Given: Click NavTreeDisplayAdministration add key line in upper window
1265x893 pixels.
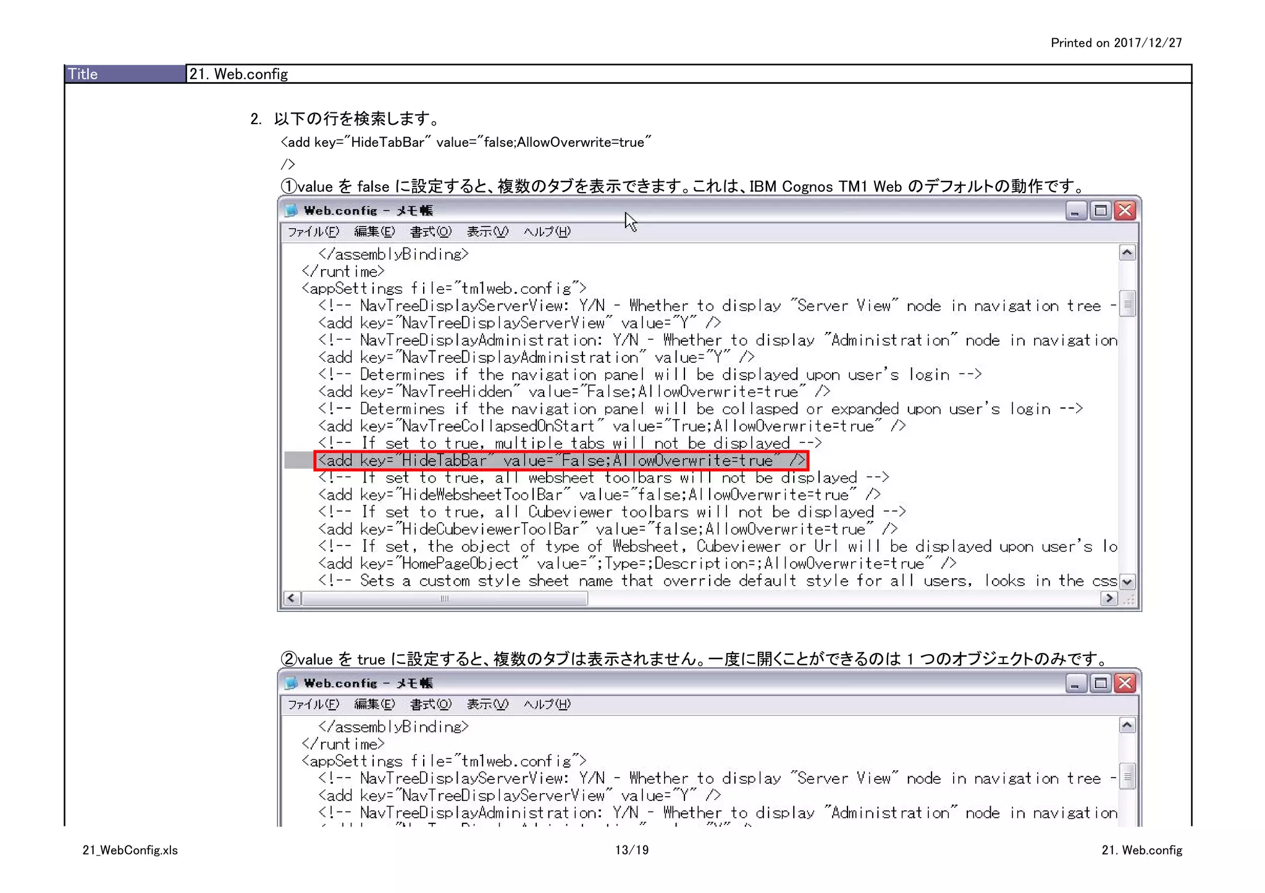Looking at the screenshot, I should pyautogui.click(x=536, y=357).
